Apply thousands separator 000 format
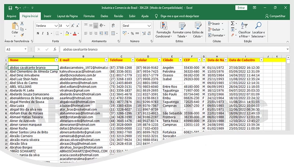This screenshot has height=167, width=294. [137, 33]
